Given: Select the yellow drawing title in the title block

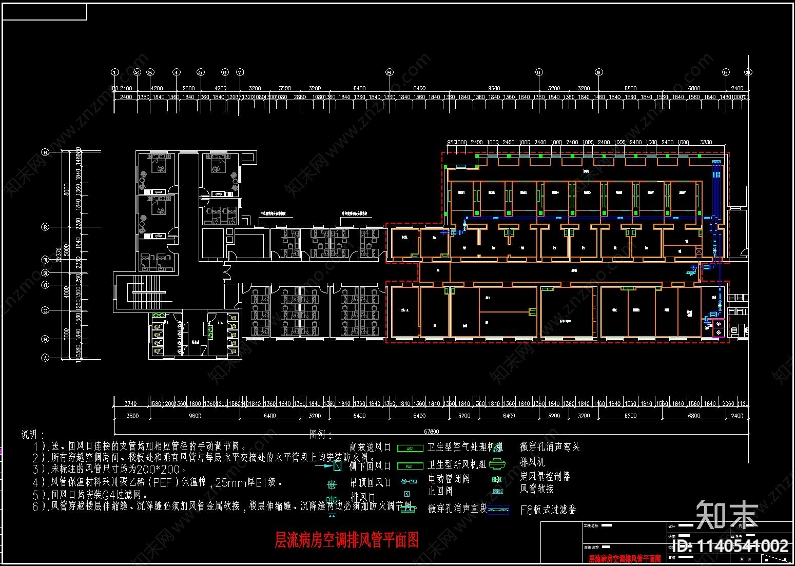Looking at the screenshot, I should click(x=625, y=558).
